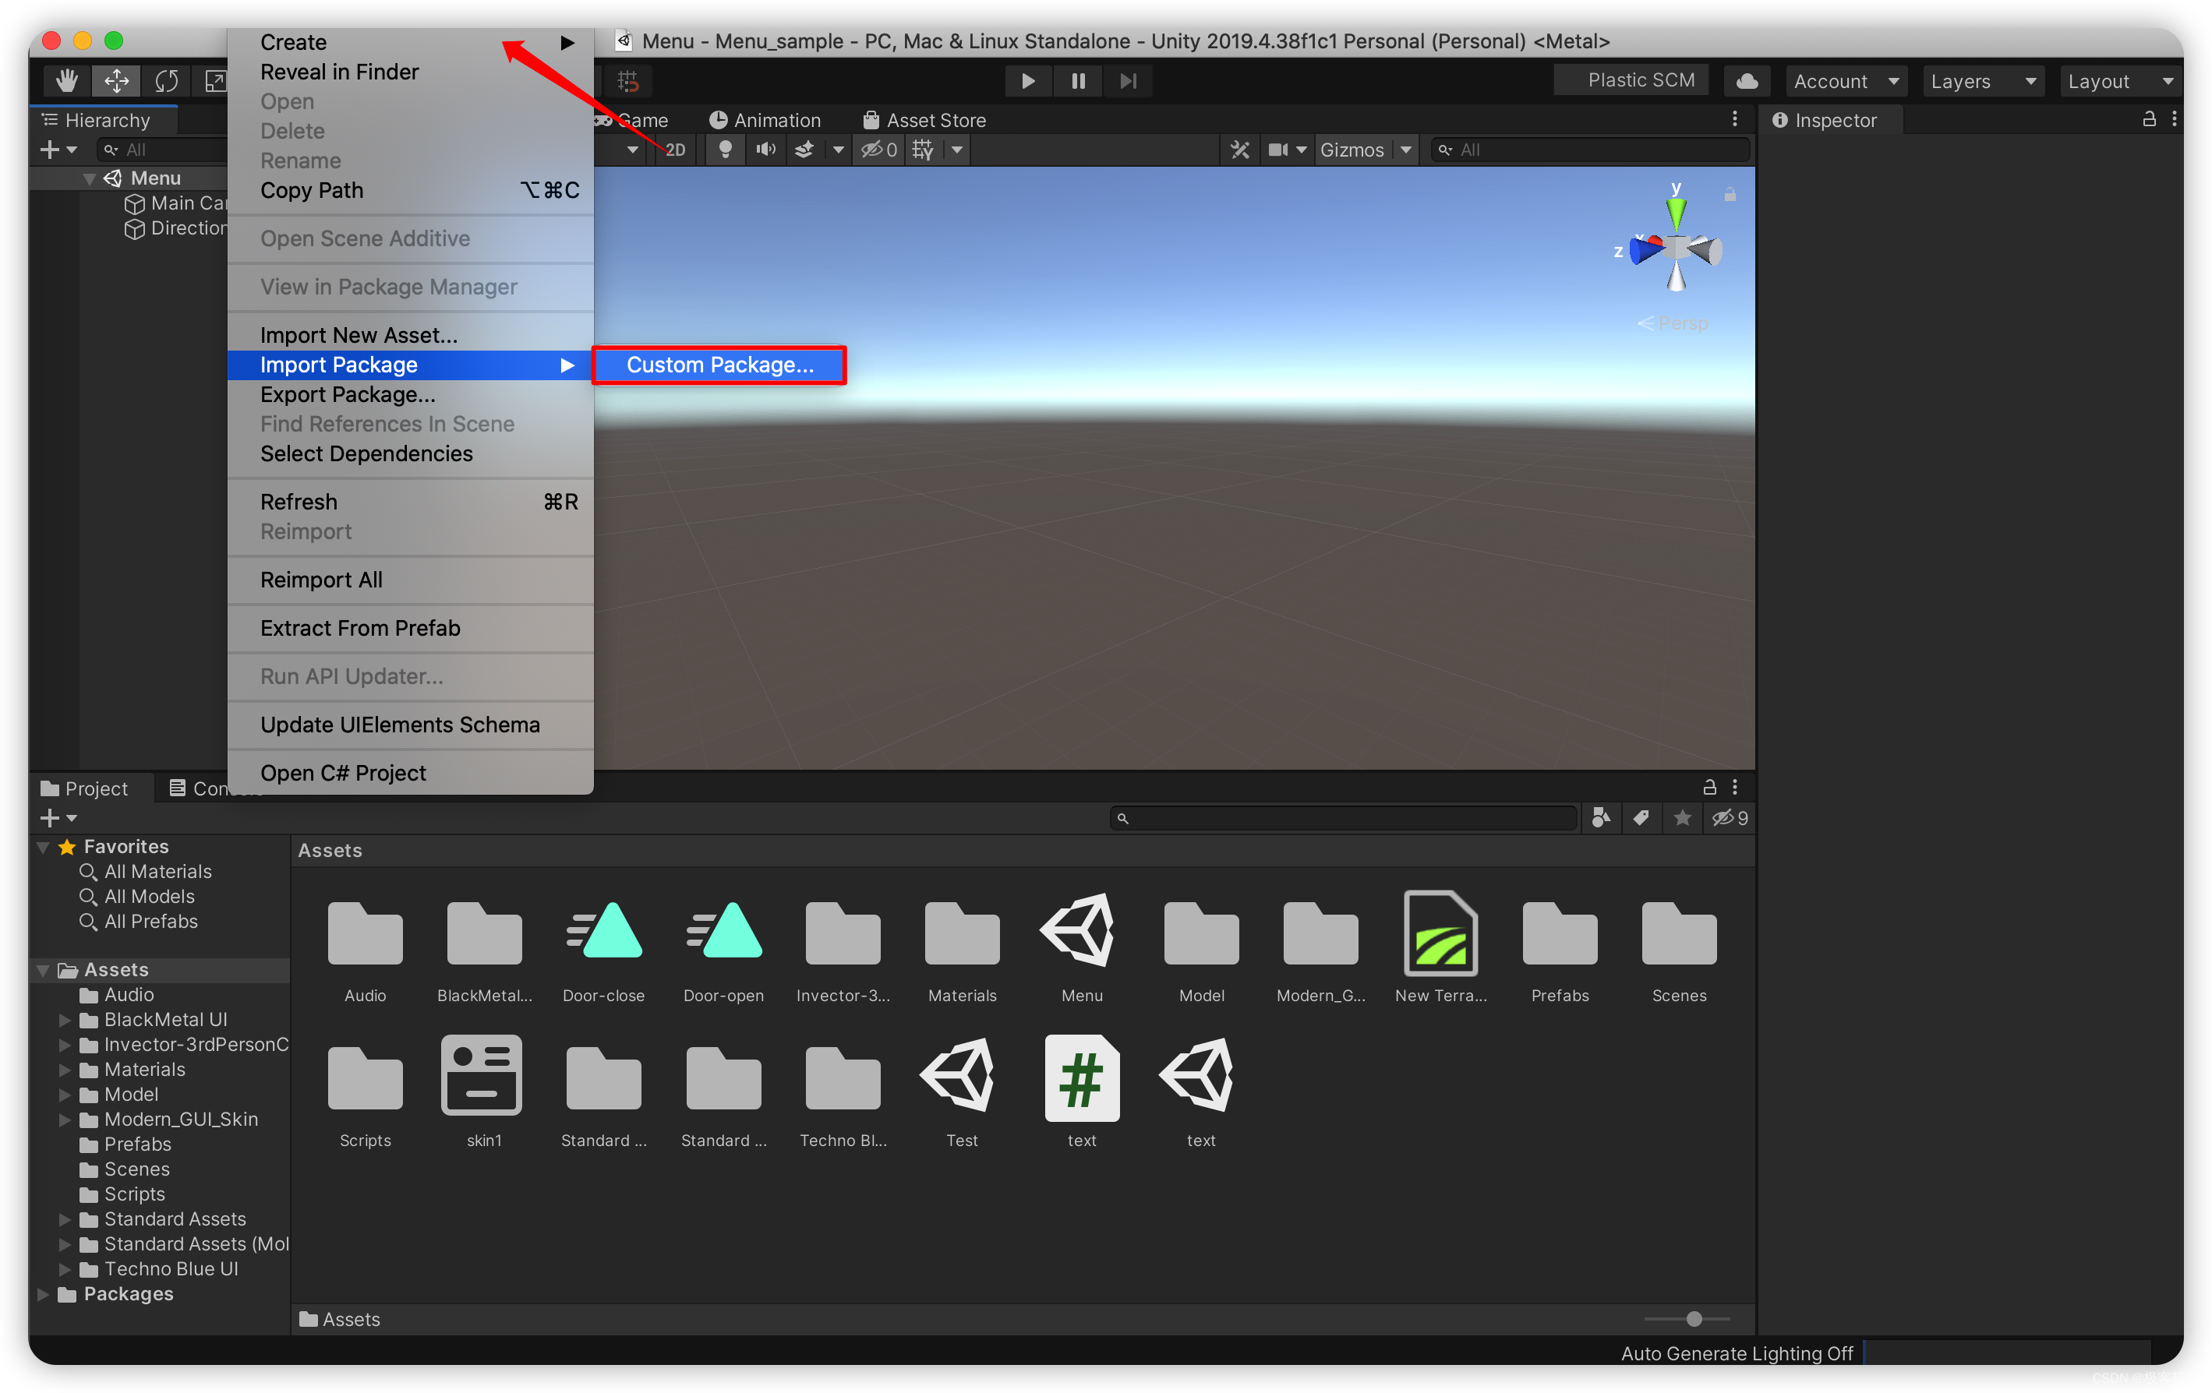Screen dimensions: 2212x1393
Task: Click the cloud services icon in the toolbar
Action: 1746,81
